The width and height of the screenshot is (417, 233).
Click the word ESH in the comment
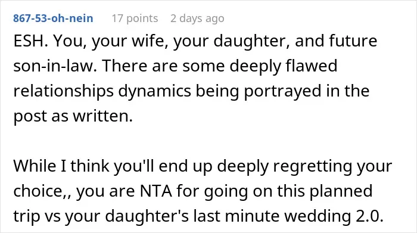(x=29, y=41)
